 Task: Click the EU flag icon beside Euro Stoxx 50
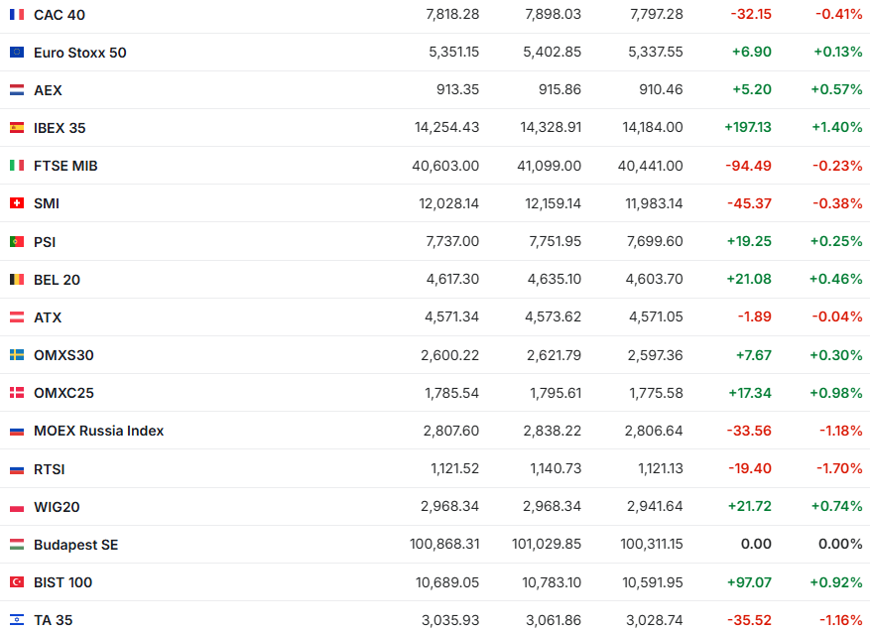click(x=17, y=53)
